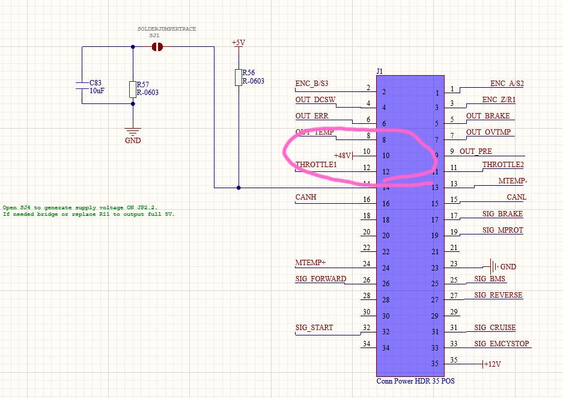
Task: Select the ENC_A/S2 net label
Action: click(x=507, y=84)
